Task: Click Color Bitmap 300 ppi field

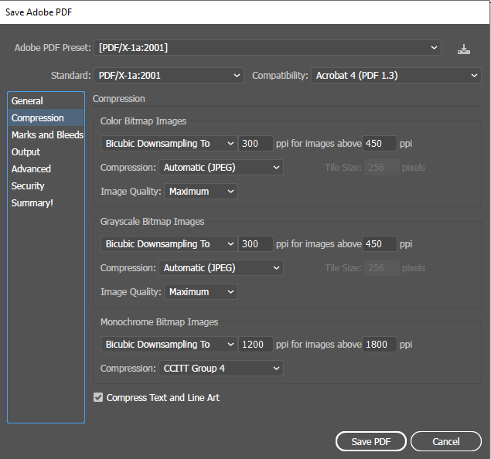Action: pos(256,144)
